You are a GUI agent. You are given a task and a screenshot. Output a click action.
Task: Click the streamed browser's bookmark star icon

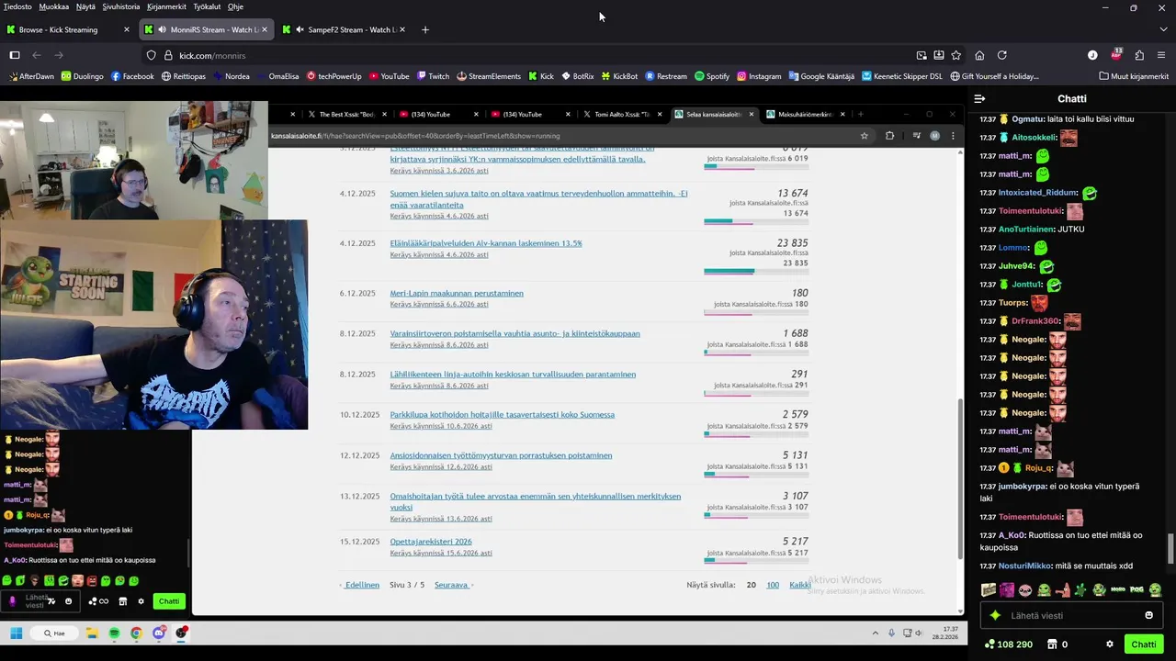coord(864,136)
